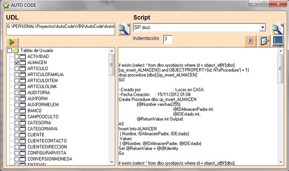Browse for UDL file with magnifier icon
The image size is (289, 171).
124,29
